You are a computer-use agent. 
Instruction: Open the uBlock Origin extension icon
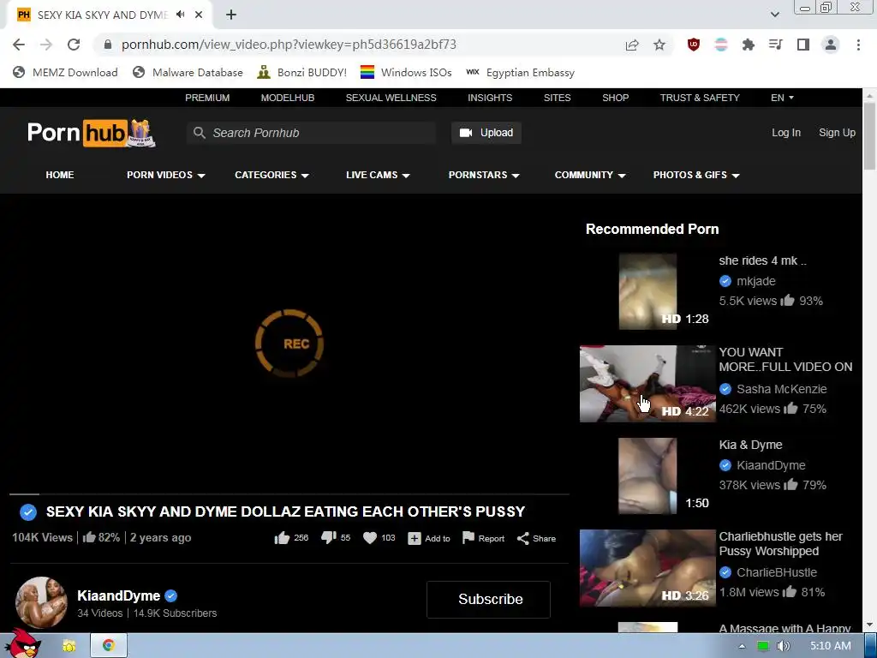[694, 45]
